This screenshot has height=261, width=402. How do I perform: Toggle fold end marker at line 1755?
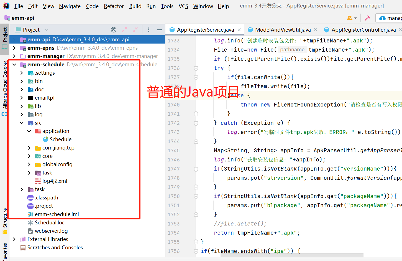pyautogui.click(x=196, y=242)
